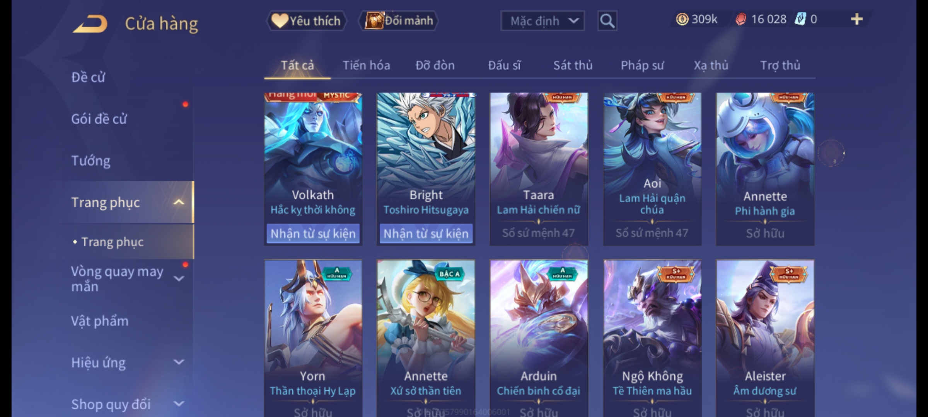Expand Vòng quay may mắn section
Screen dimensions: 928x417
(179, 278)
